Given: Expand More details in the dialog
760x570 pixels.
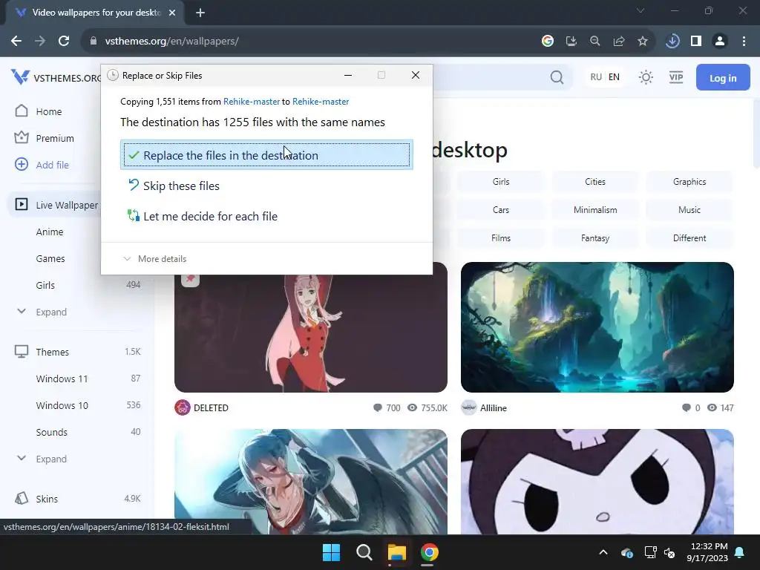Looking at the screenshot, I should (x=162, y=259).
